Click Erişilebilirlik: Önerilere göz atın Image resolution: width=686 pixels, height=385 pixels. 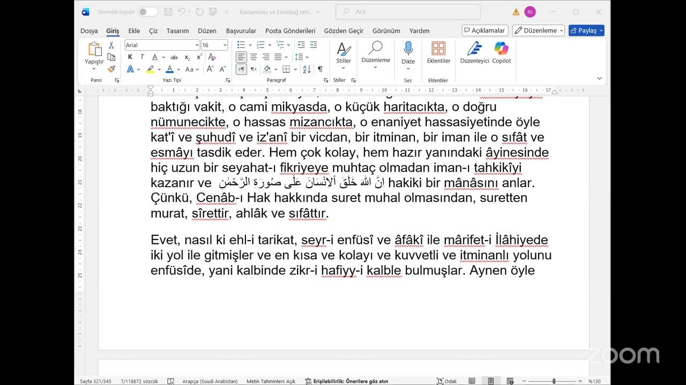[x=347, y=381]
